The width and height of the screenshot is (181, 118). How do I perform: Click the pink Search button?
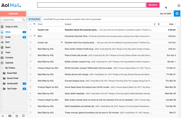(153, 5)
